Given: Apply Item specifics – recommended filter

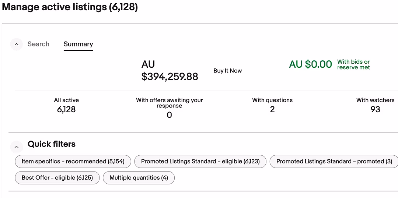Looking at the screenshot, I should (x=73, y=162).
